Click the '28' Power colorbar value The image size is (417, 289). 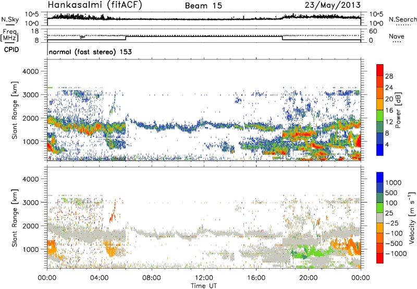point(389,76)
